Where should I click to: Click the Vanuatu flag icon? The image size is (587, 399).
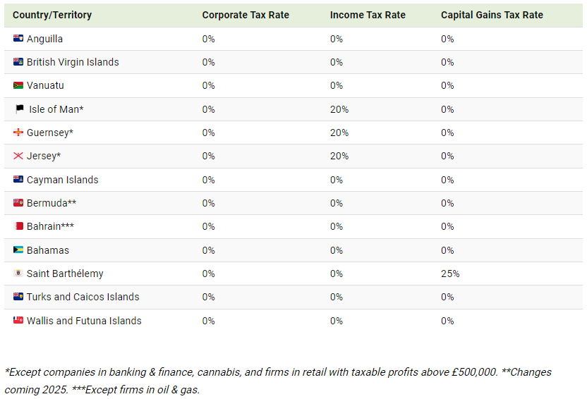tap(18, 85)
